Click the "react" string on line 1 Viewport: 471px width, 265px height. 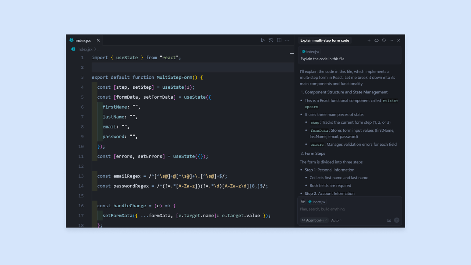tap(169, 57)
